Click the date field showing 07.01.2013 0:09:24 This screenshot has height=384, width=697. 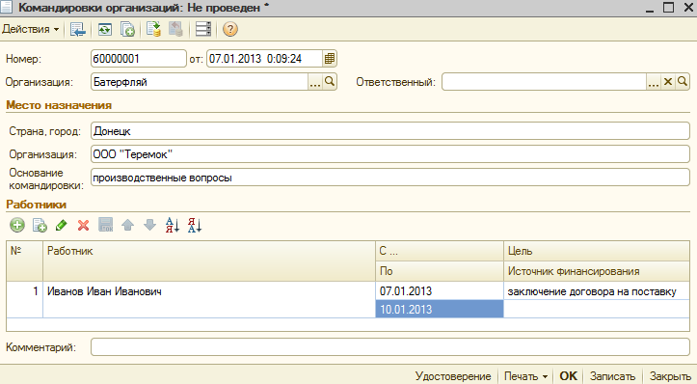click(264, 58)
